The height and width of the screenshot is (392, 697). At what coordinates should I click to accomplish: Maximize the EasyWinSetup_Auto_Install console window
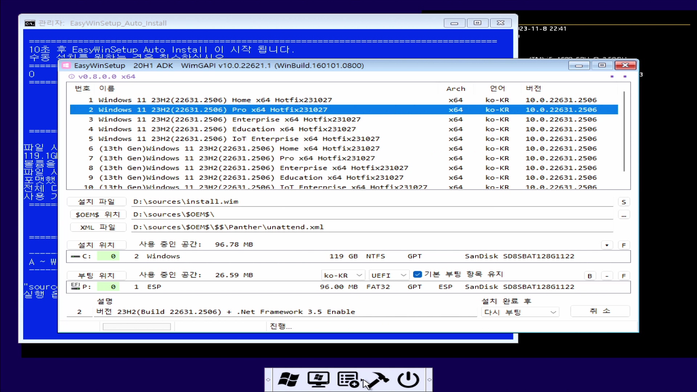tap(477, 23)
